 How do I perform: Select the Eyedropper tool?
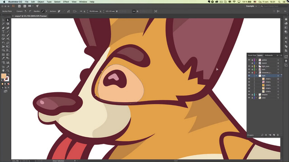(x=3, y=58)
